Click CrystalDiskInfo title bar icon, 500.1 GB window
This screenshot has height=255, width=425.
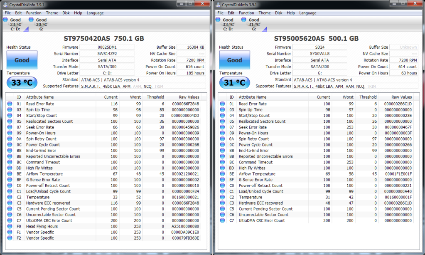pyautogui.click(x=218, y=5)
